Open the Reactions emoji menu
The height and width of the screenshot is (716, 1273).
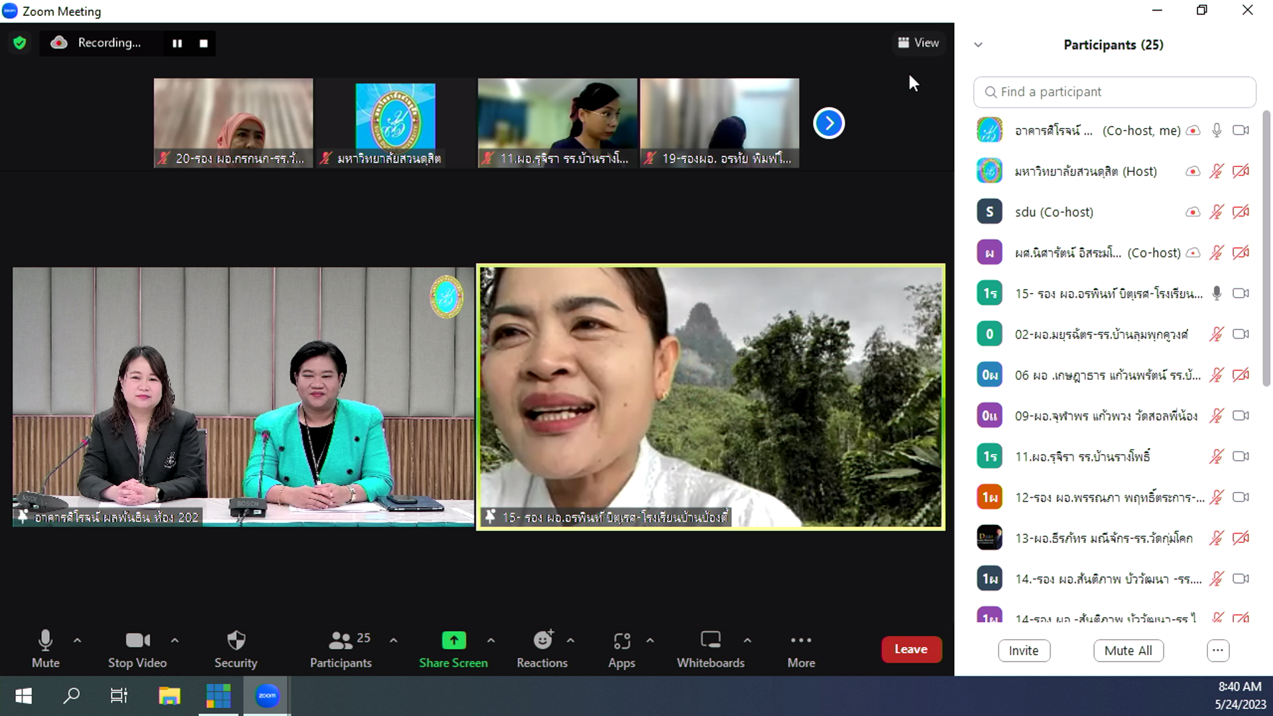[x=542, y=649]
